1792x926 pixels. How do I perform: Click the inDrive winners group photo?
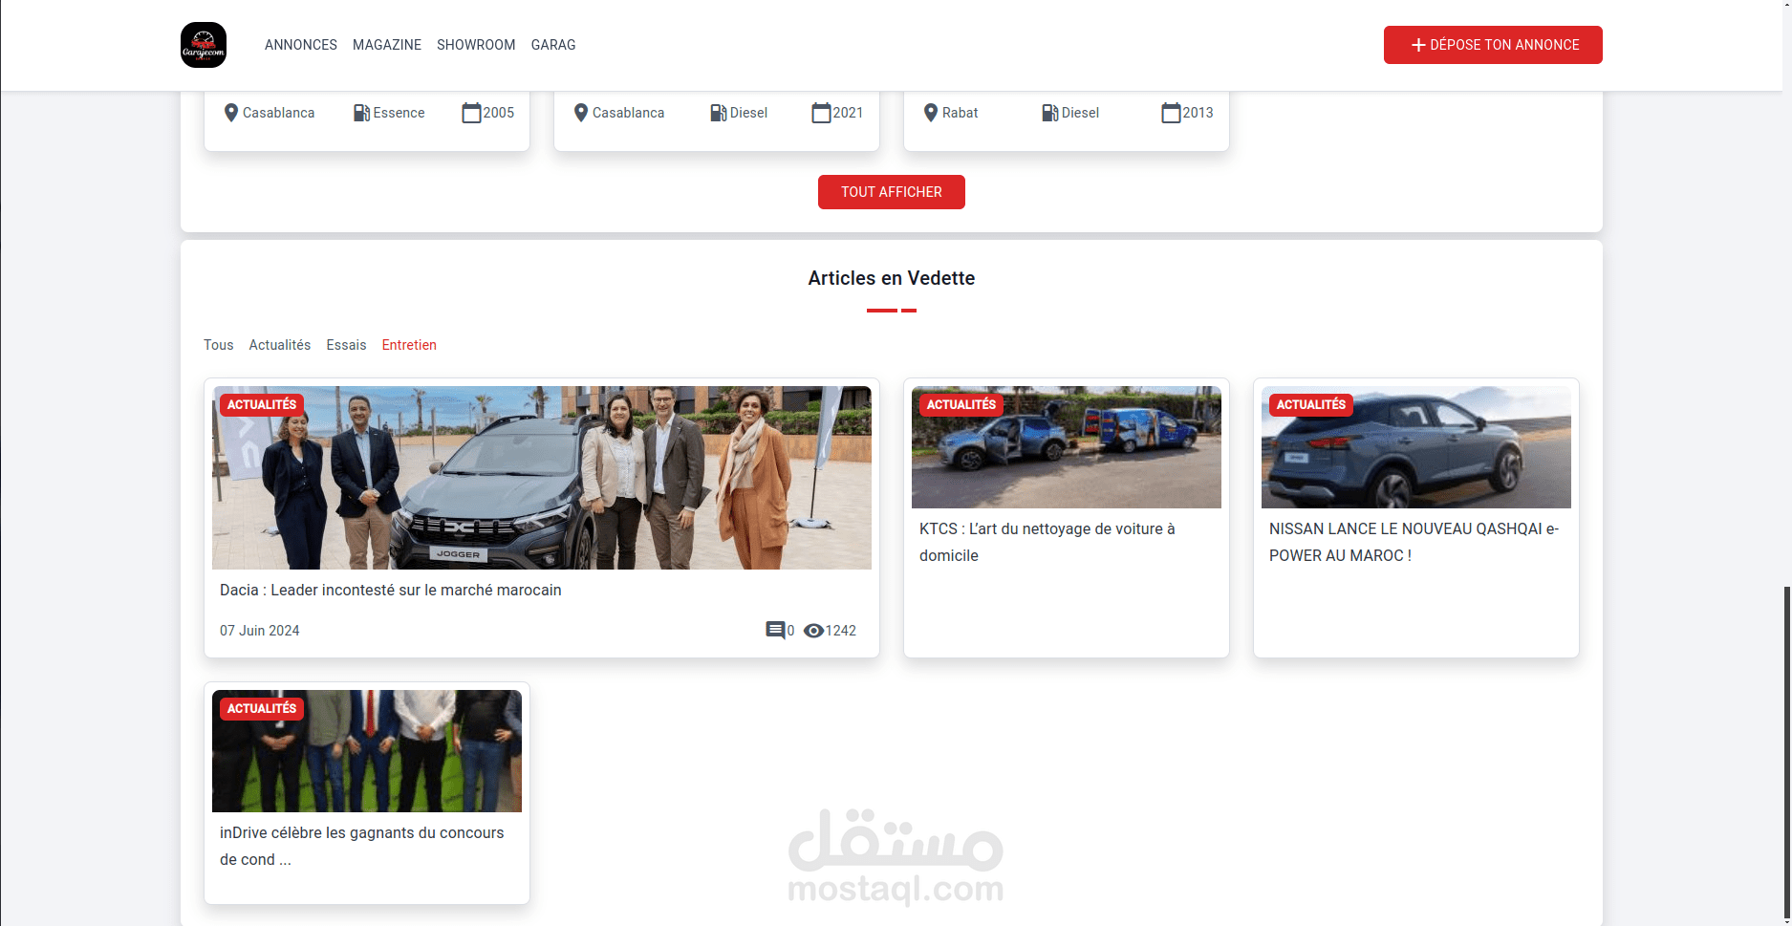coord(367,751)
